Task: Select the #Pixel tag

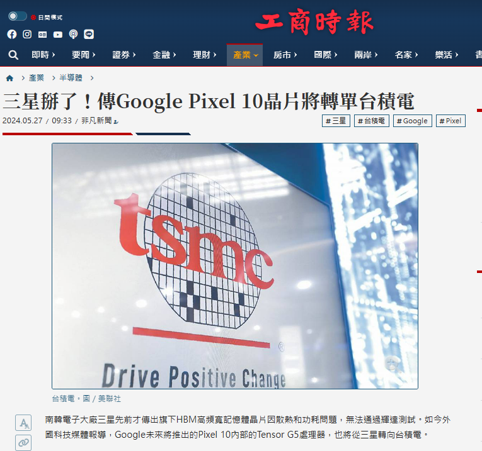Action: click(450, 121)
